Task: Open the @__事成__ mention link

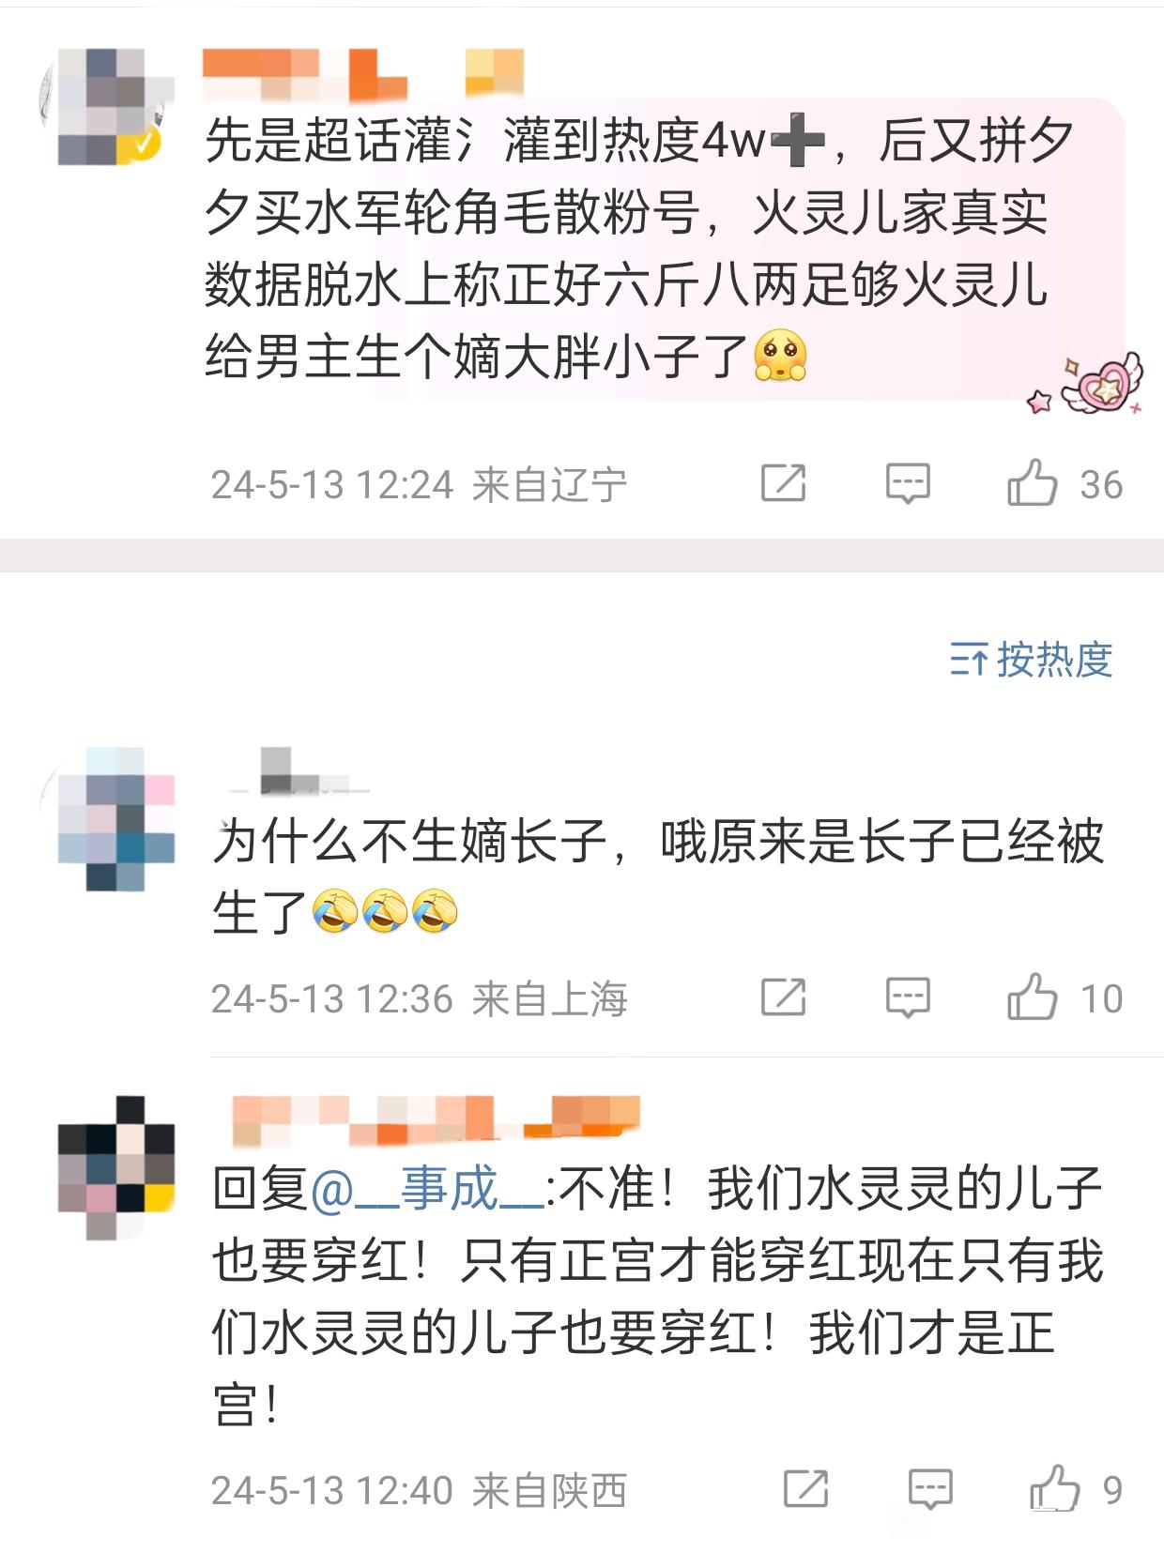Action: point(427,1190)
